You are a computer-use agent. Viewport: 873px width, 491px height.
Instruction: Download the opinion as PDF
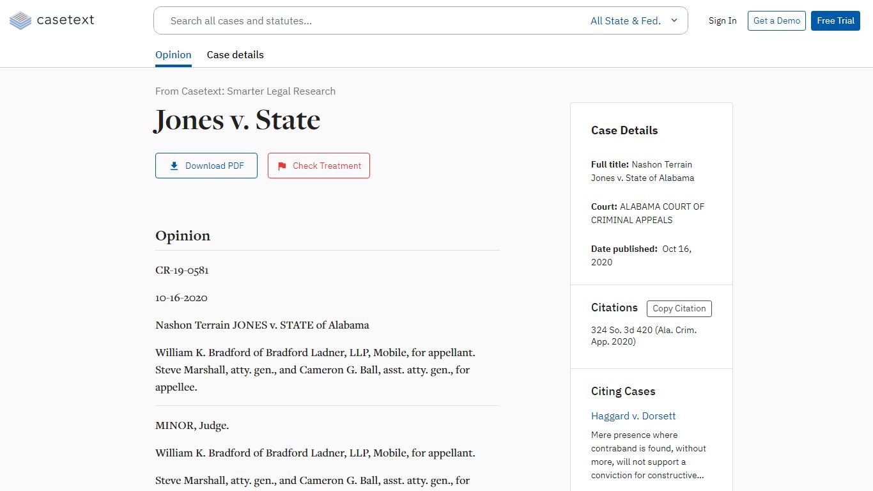click(206, 166)
